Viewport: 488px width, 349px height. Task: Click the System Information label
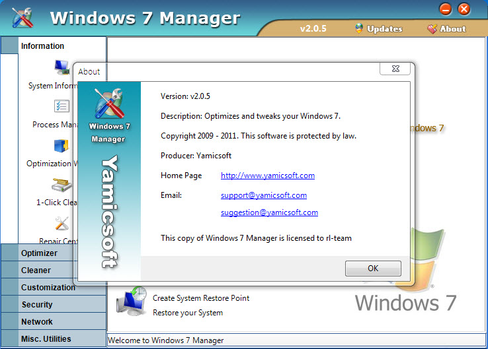(53, 86)
